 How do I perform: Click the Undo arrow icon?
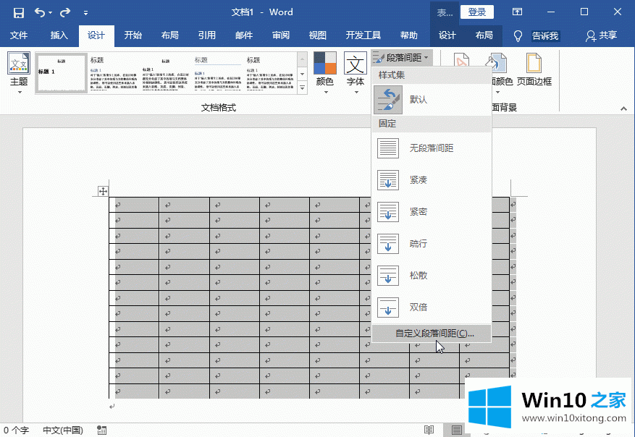tap(39, 12)
